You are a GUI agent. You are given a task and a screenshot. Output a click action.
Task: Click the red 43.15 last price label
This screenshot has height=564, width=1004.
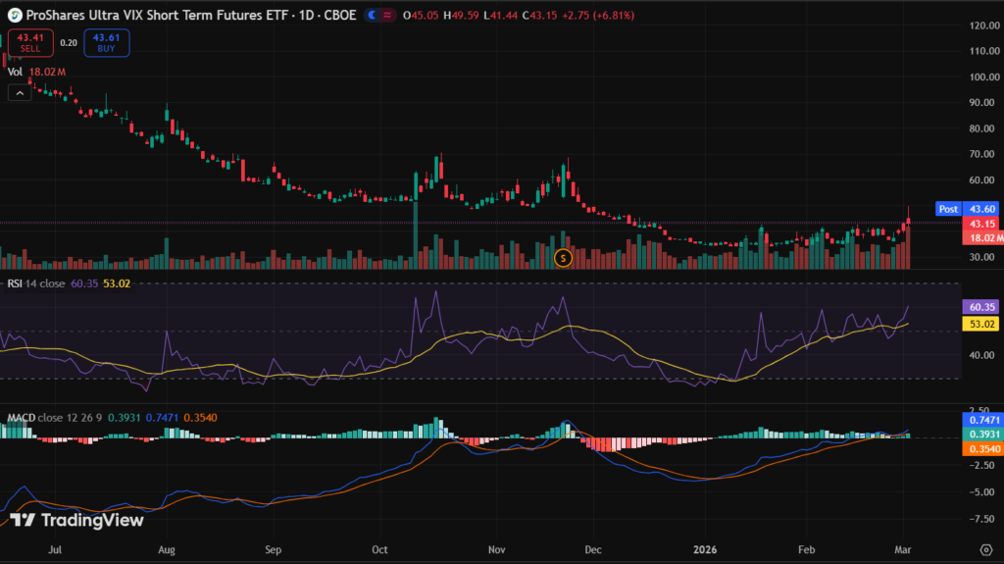[982, 224]
